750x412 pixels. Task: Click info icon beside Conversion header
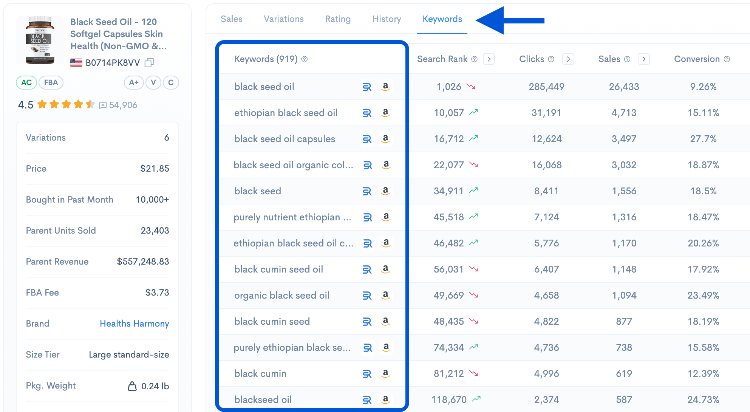click(727, 59)
